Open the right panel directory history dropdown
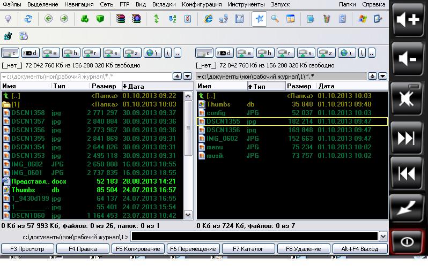This screenshot has height=274, width=428. 382,77
